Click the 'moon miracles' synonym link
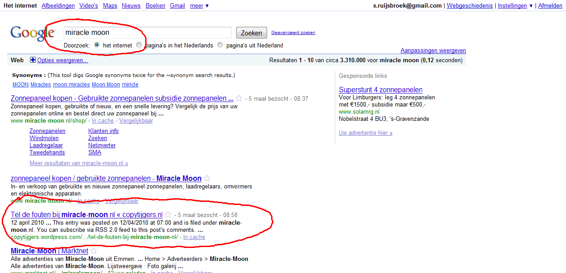The width and height of the screenshot is (566, 273). click(72, 85)
